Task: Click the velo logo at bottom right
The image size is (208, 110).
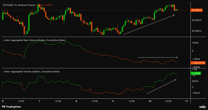Action: [x=202, y=107]
